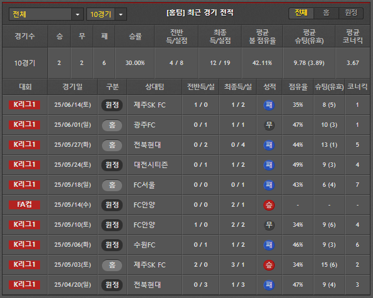Click the FA컵 competition badge

coord(24,205)
